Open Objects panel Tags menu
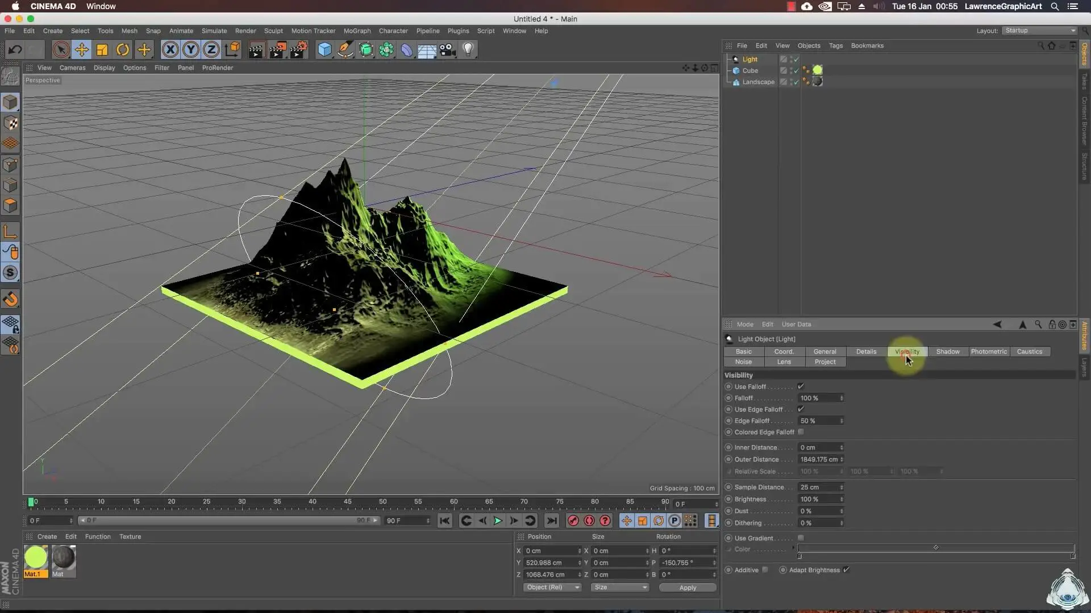 835,45
